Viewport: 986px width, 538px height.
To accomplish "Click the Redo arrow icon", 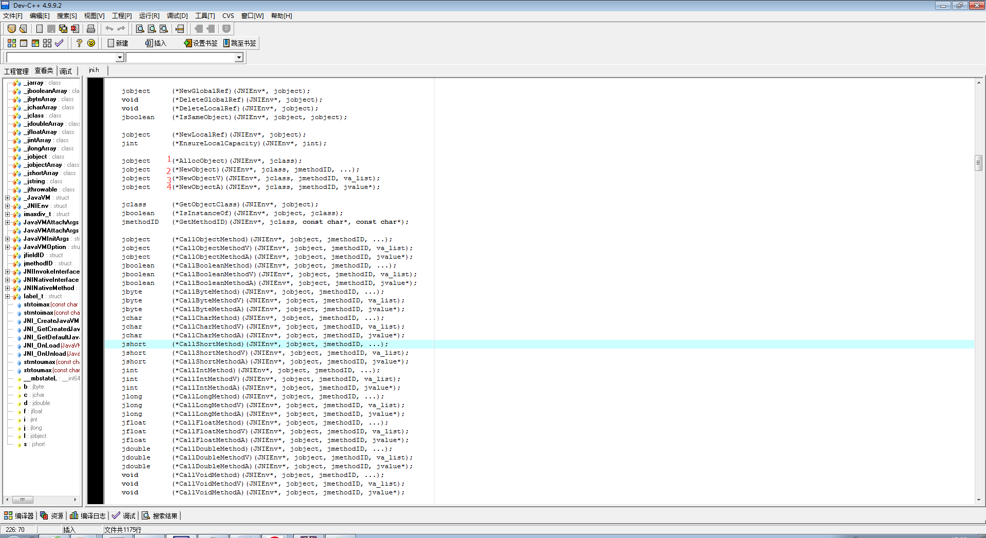I will coord(121,29).
